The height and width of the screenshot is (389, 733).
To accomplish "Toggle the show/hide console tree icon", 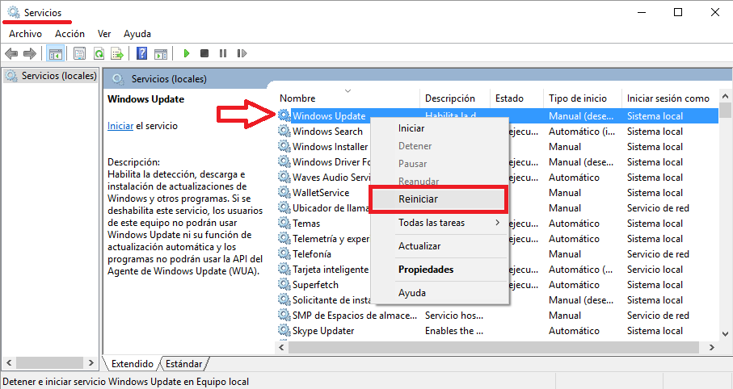I will (56, 54).
